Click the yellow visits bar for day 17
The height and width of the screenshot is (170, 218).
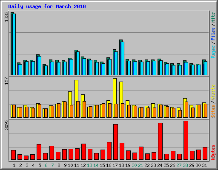click(x=115, y=98)
